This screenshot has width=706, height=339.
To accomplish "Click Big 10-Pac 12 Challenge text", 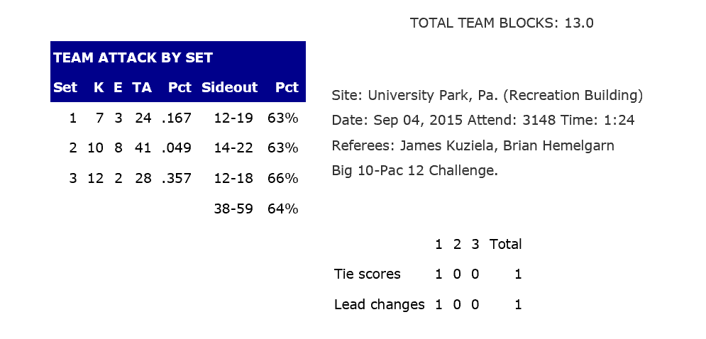I will click(x=414, y=171).
